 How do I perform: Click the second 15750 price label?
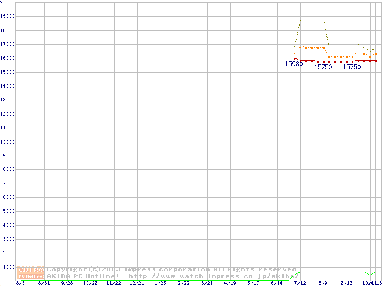(x=352, y=67)
